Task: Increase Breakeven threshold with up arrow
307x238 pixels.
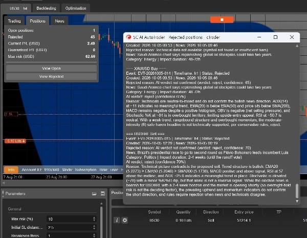Action: pyautogui.click(x=94, y=234)
